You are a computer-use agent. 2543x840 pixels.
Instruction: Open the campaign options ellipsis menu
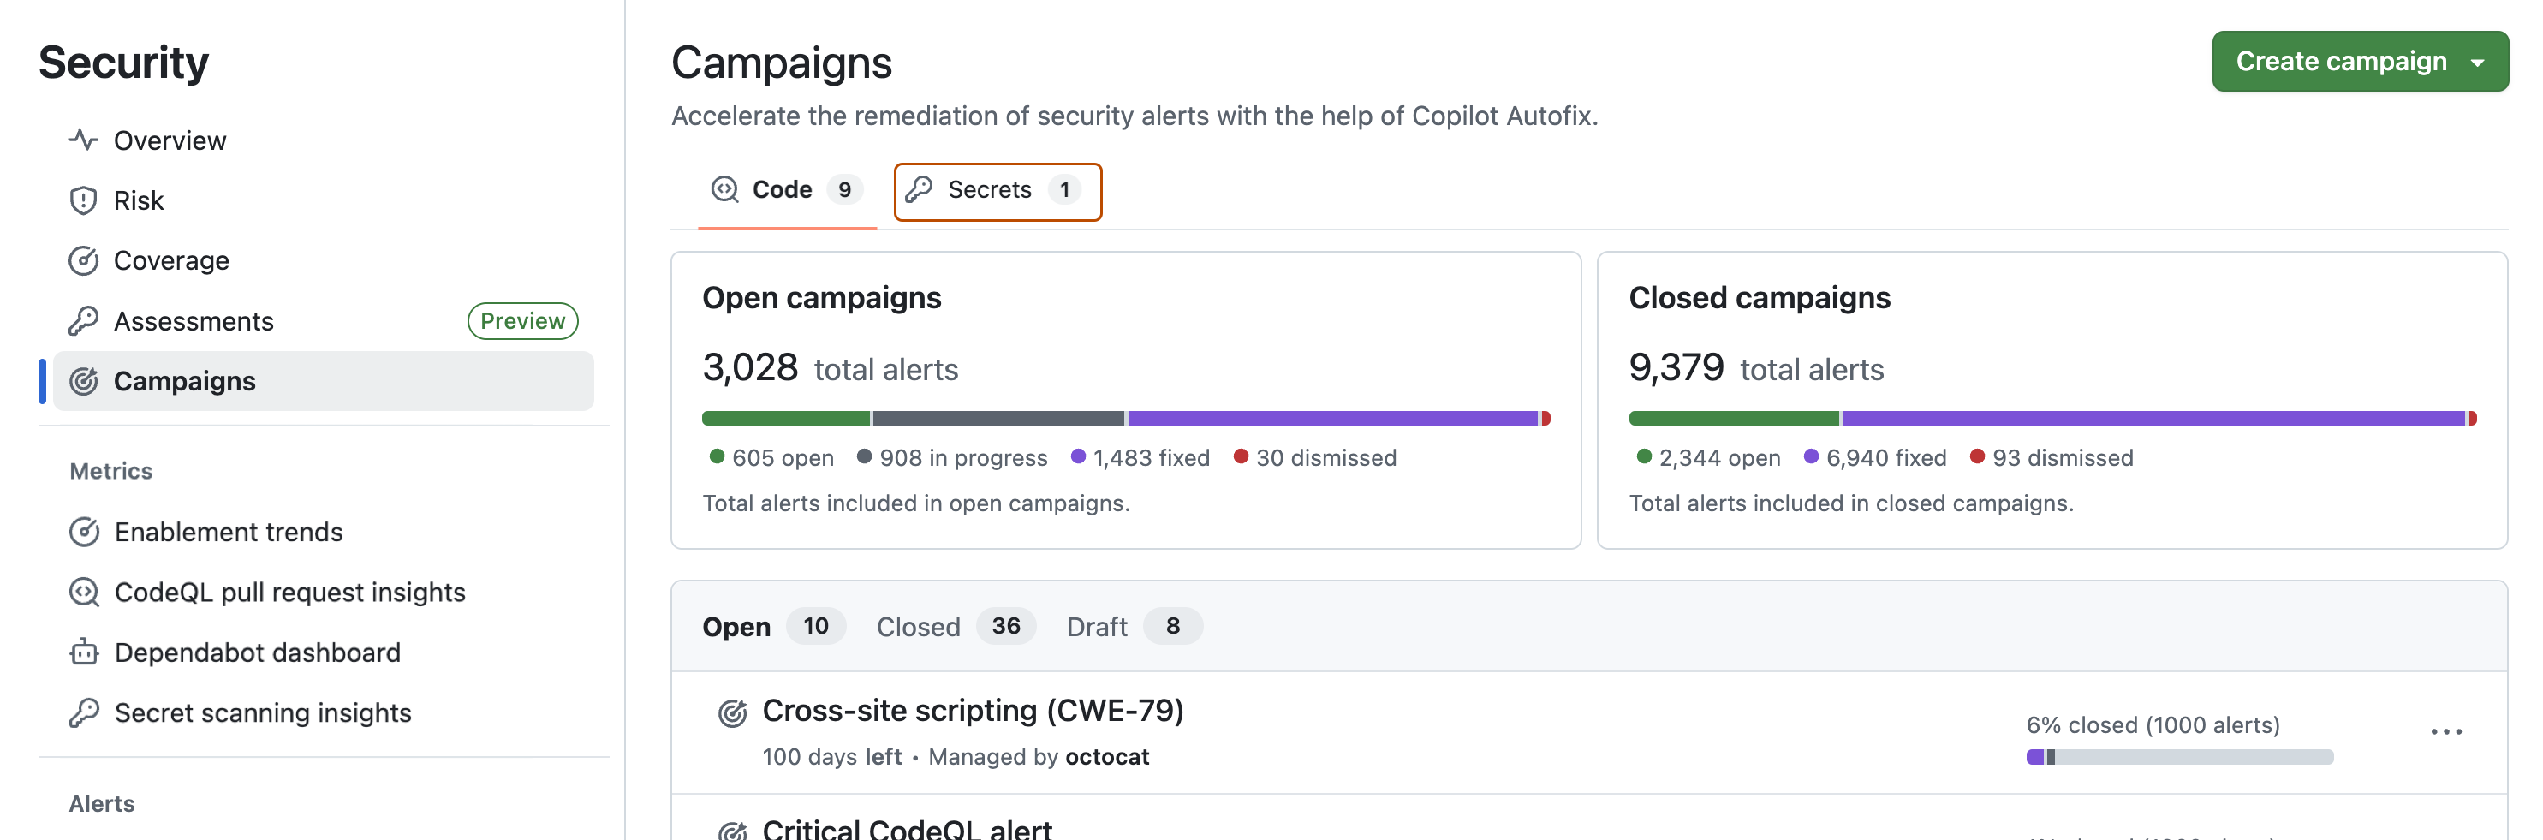pyautogui.click(x=2447, y=730)
